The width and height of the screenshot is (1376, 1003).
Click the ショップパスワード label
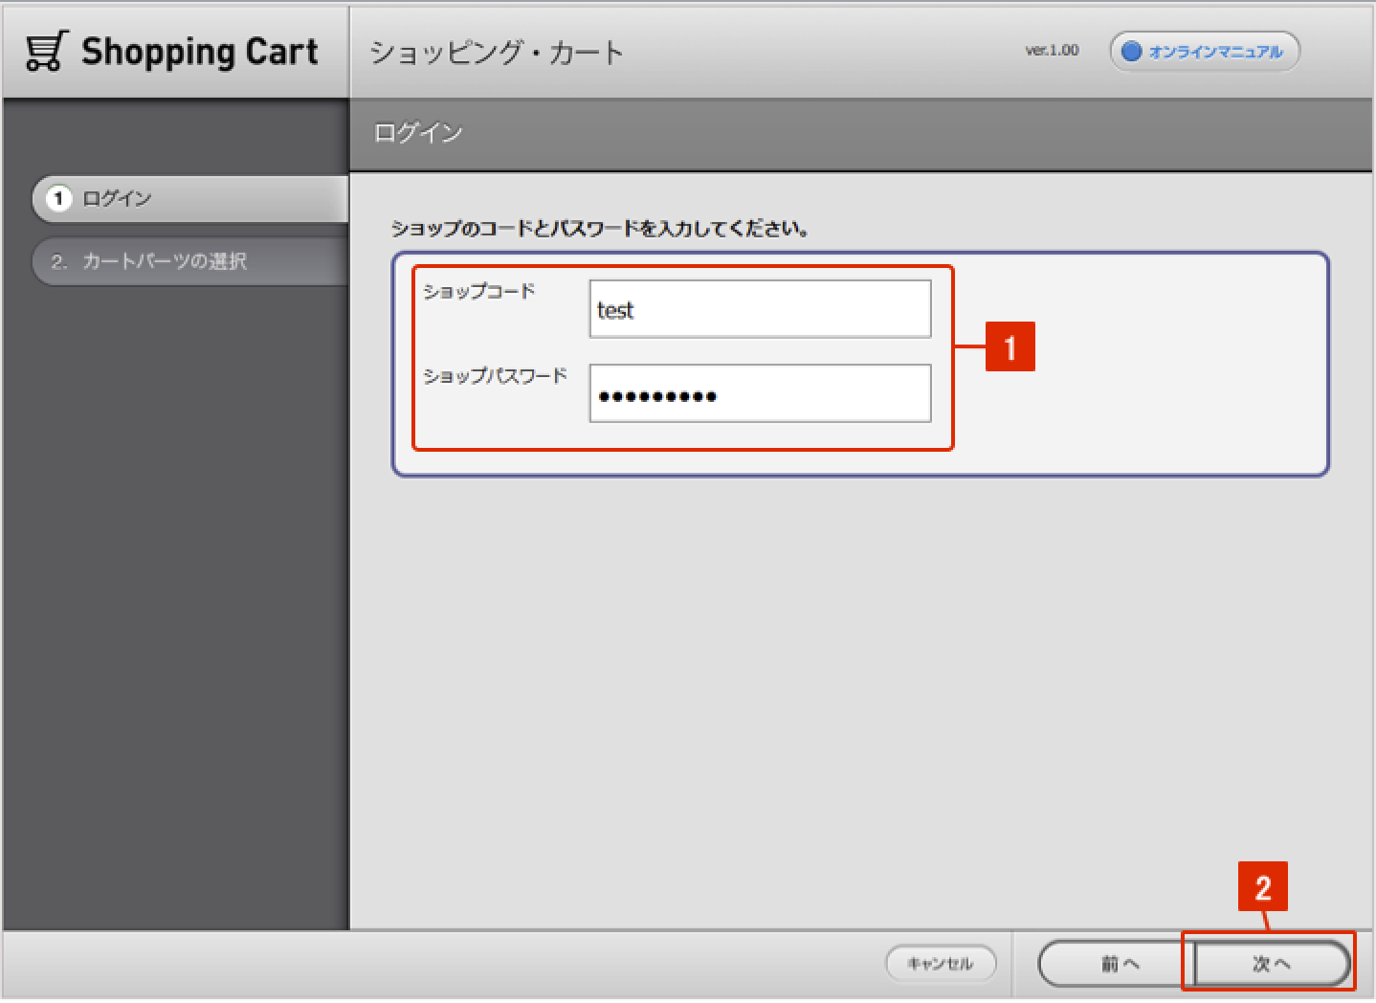496,376
